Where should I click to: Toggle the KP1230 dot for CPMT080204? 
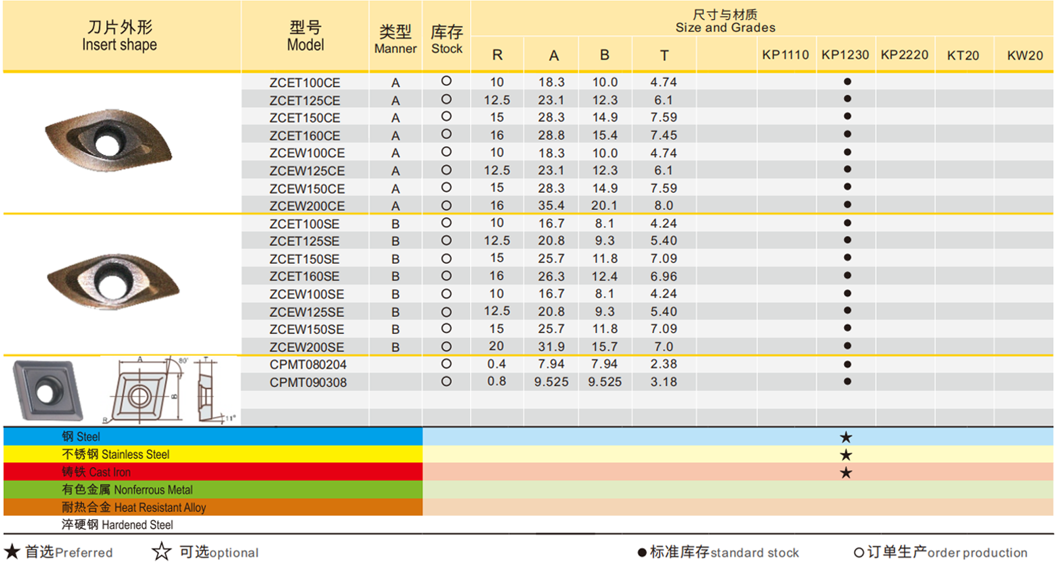[846, 364]
